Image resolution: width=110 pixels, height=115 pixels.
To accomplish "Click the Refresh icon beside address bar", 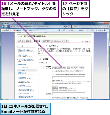I will (x=67, y=27).
